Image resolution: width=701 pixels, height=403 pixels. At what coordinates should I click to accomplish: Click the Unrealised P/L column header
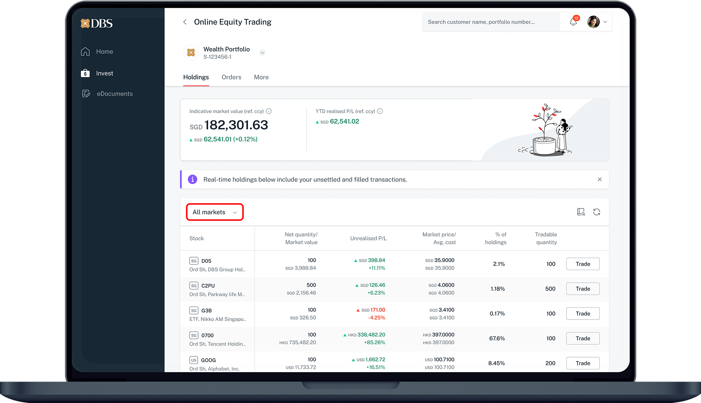[x=368, y=238]
